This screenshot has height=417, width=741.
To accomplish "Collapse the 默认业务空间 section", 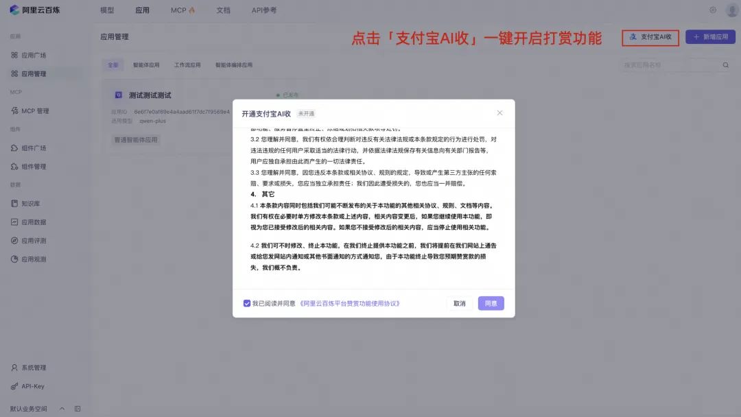I will (61, 407).
